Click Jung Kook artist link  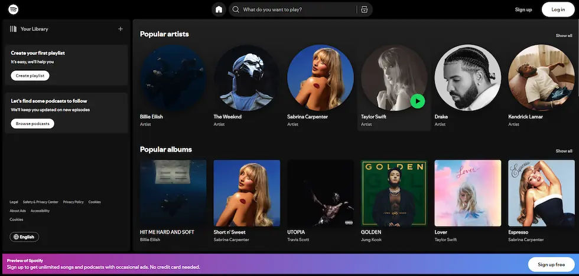pyautogui.click(x=371, y=239)
